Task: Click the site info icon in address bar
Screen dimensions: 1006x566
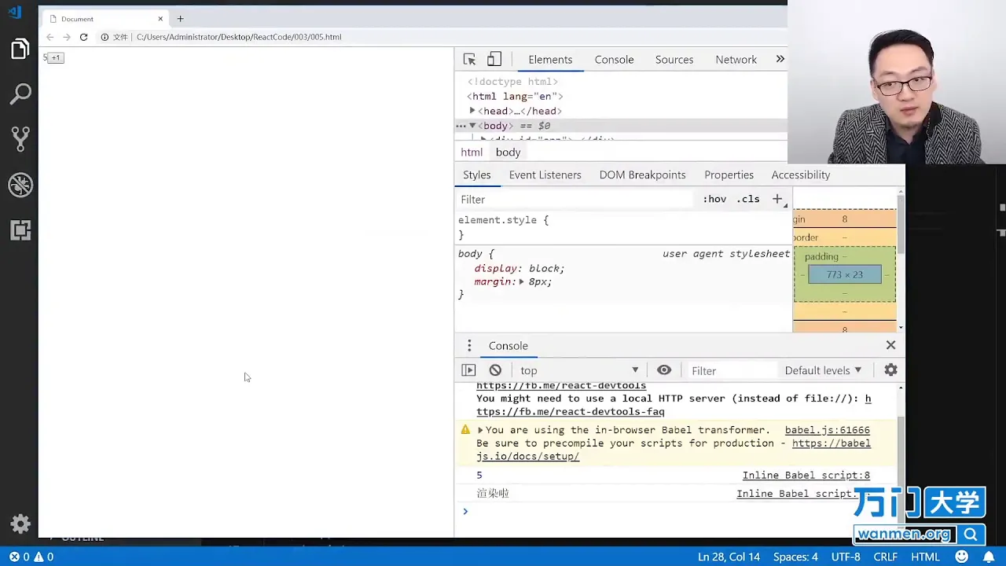Action: point(104,37)
